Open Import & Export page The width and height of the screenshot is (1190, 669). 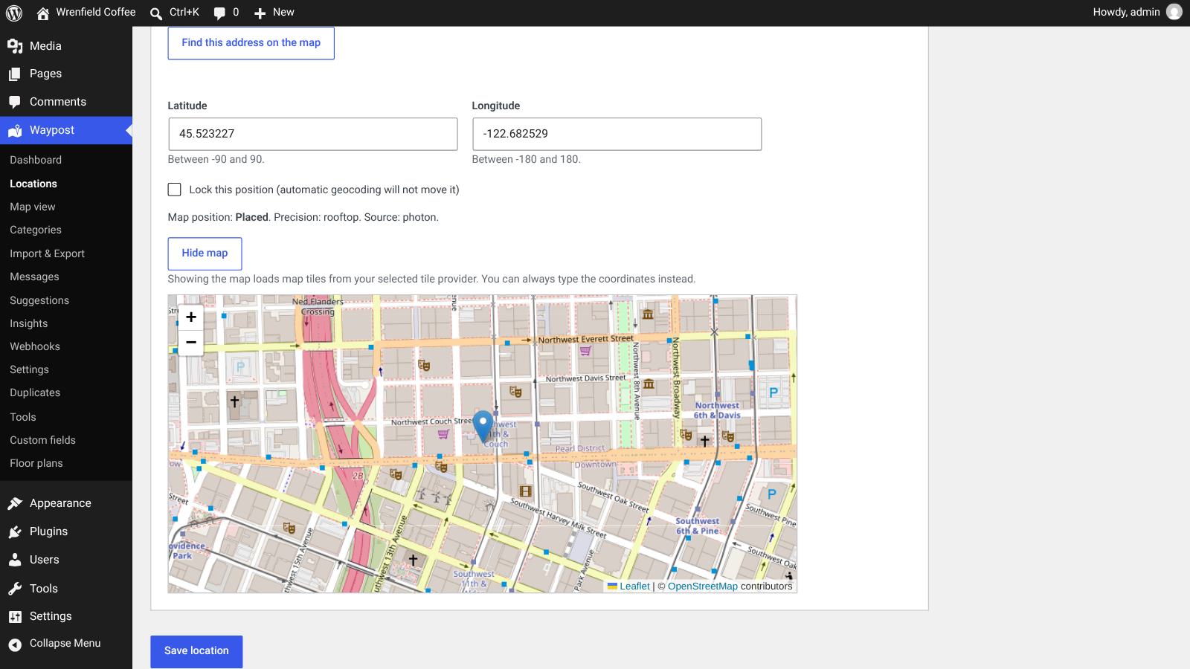tap(48, 253)
